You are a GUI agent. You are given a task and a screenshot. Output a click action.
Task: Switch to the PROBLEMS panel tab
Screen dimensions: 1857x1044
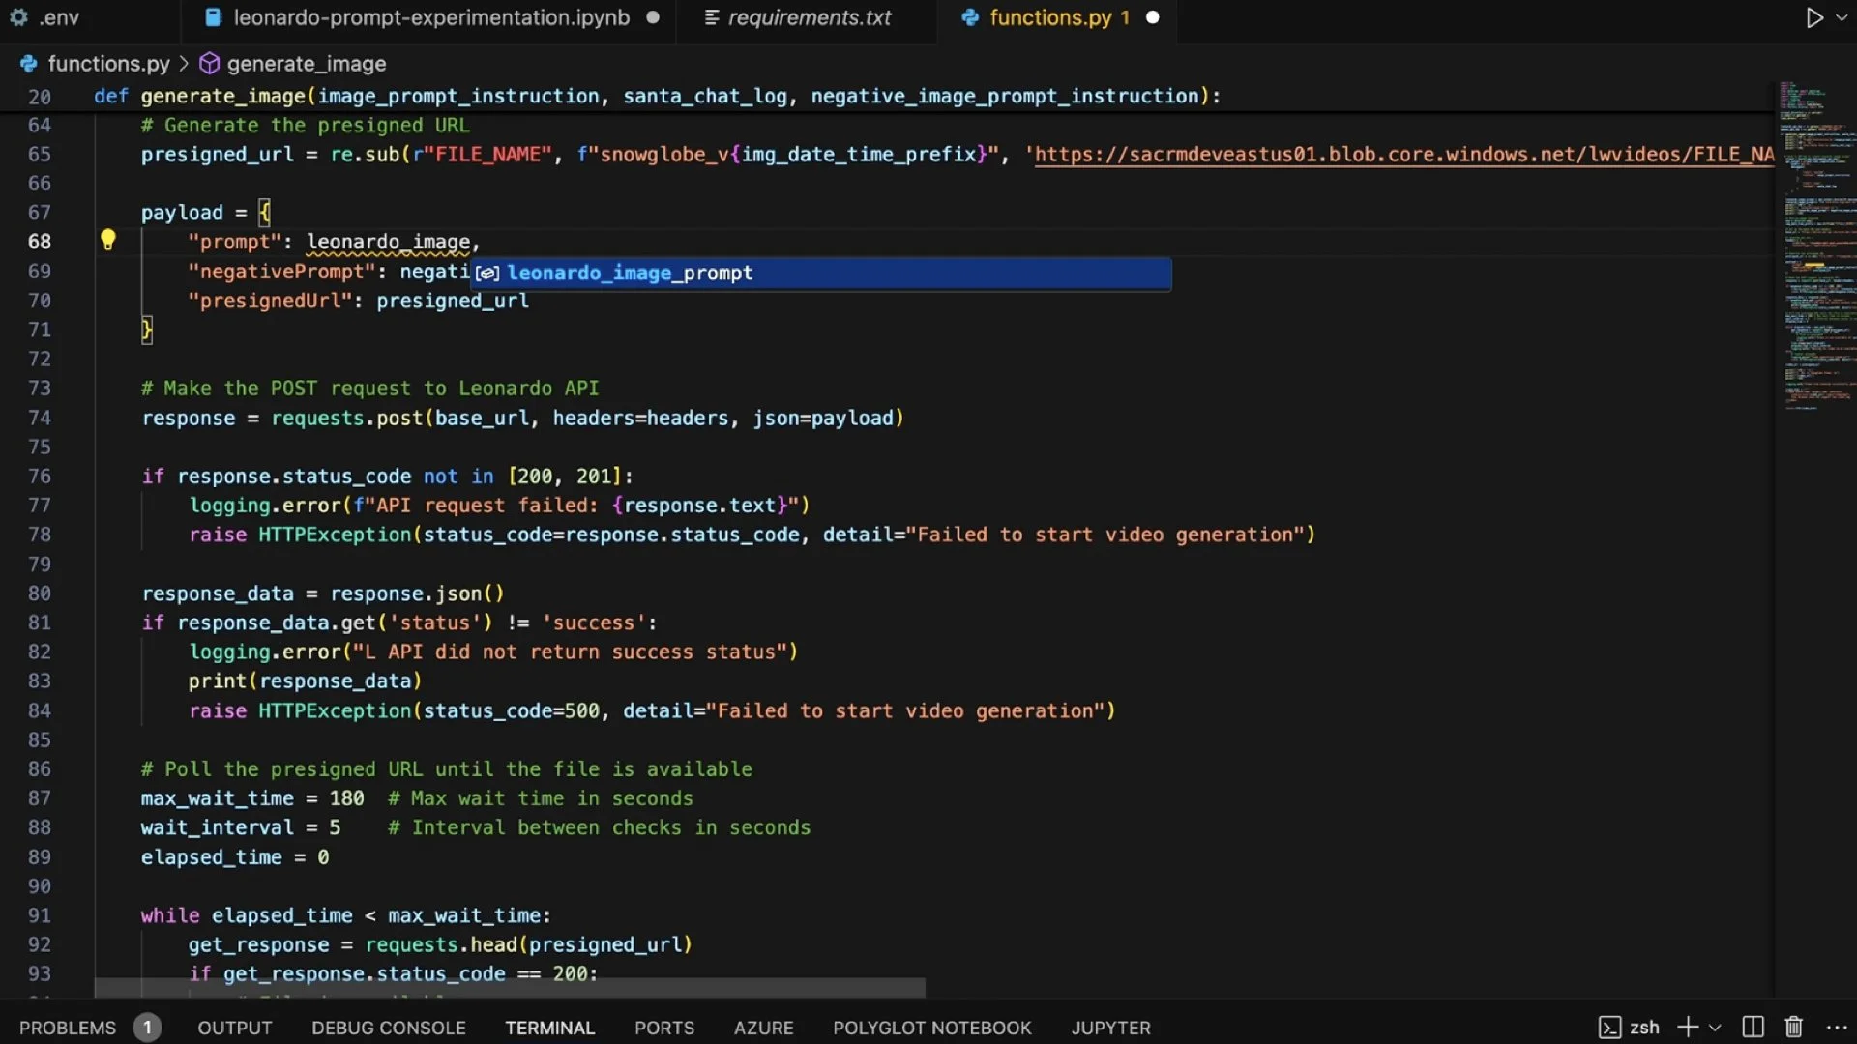[x=68, y=1028]
